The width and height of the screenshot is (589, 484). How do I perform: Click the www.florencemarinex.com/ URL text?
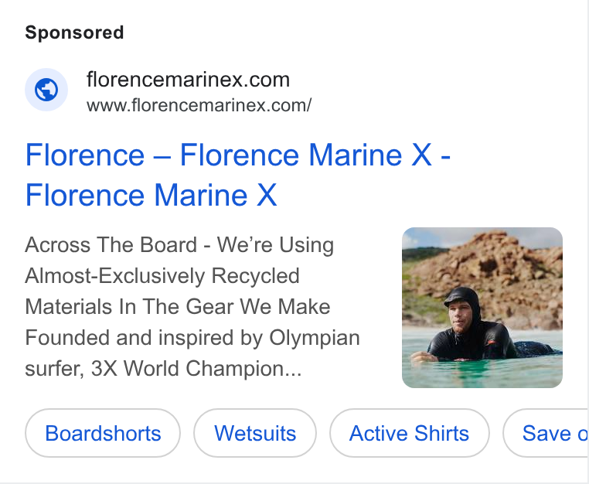click(199, 105)
